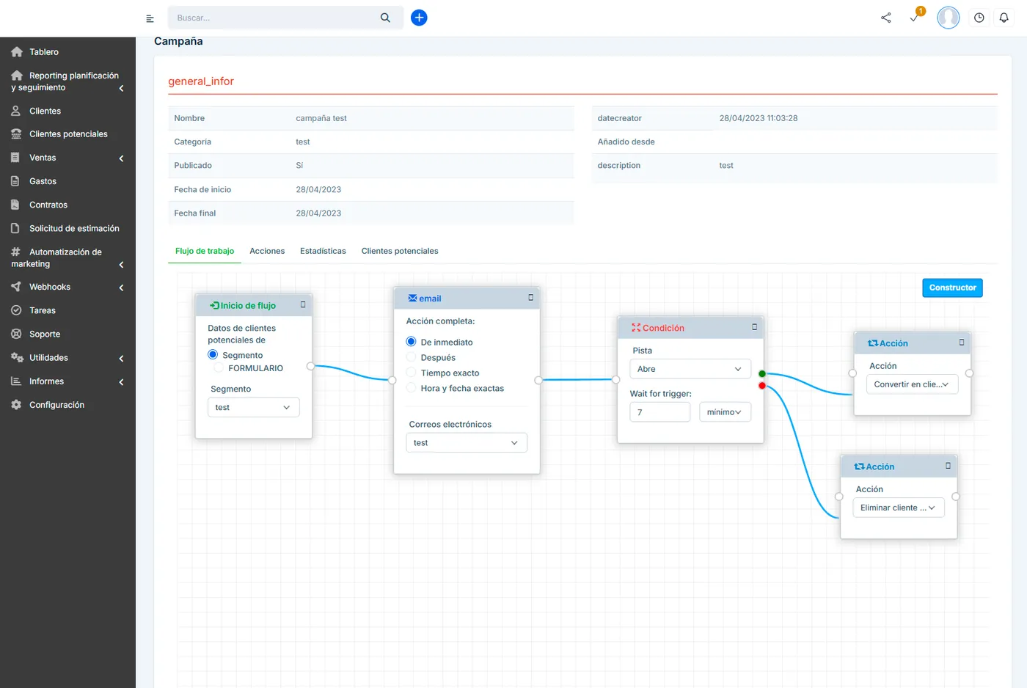Select the Segmento radio button
Image resolution: width=1027 pixels, height=688 pixels.
(x=213, y=355)
